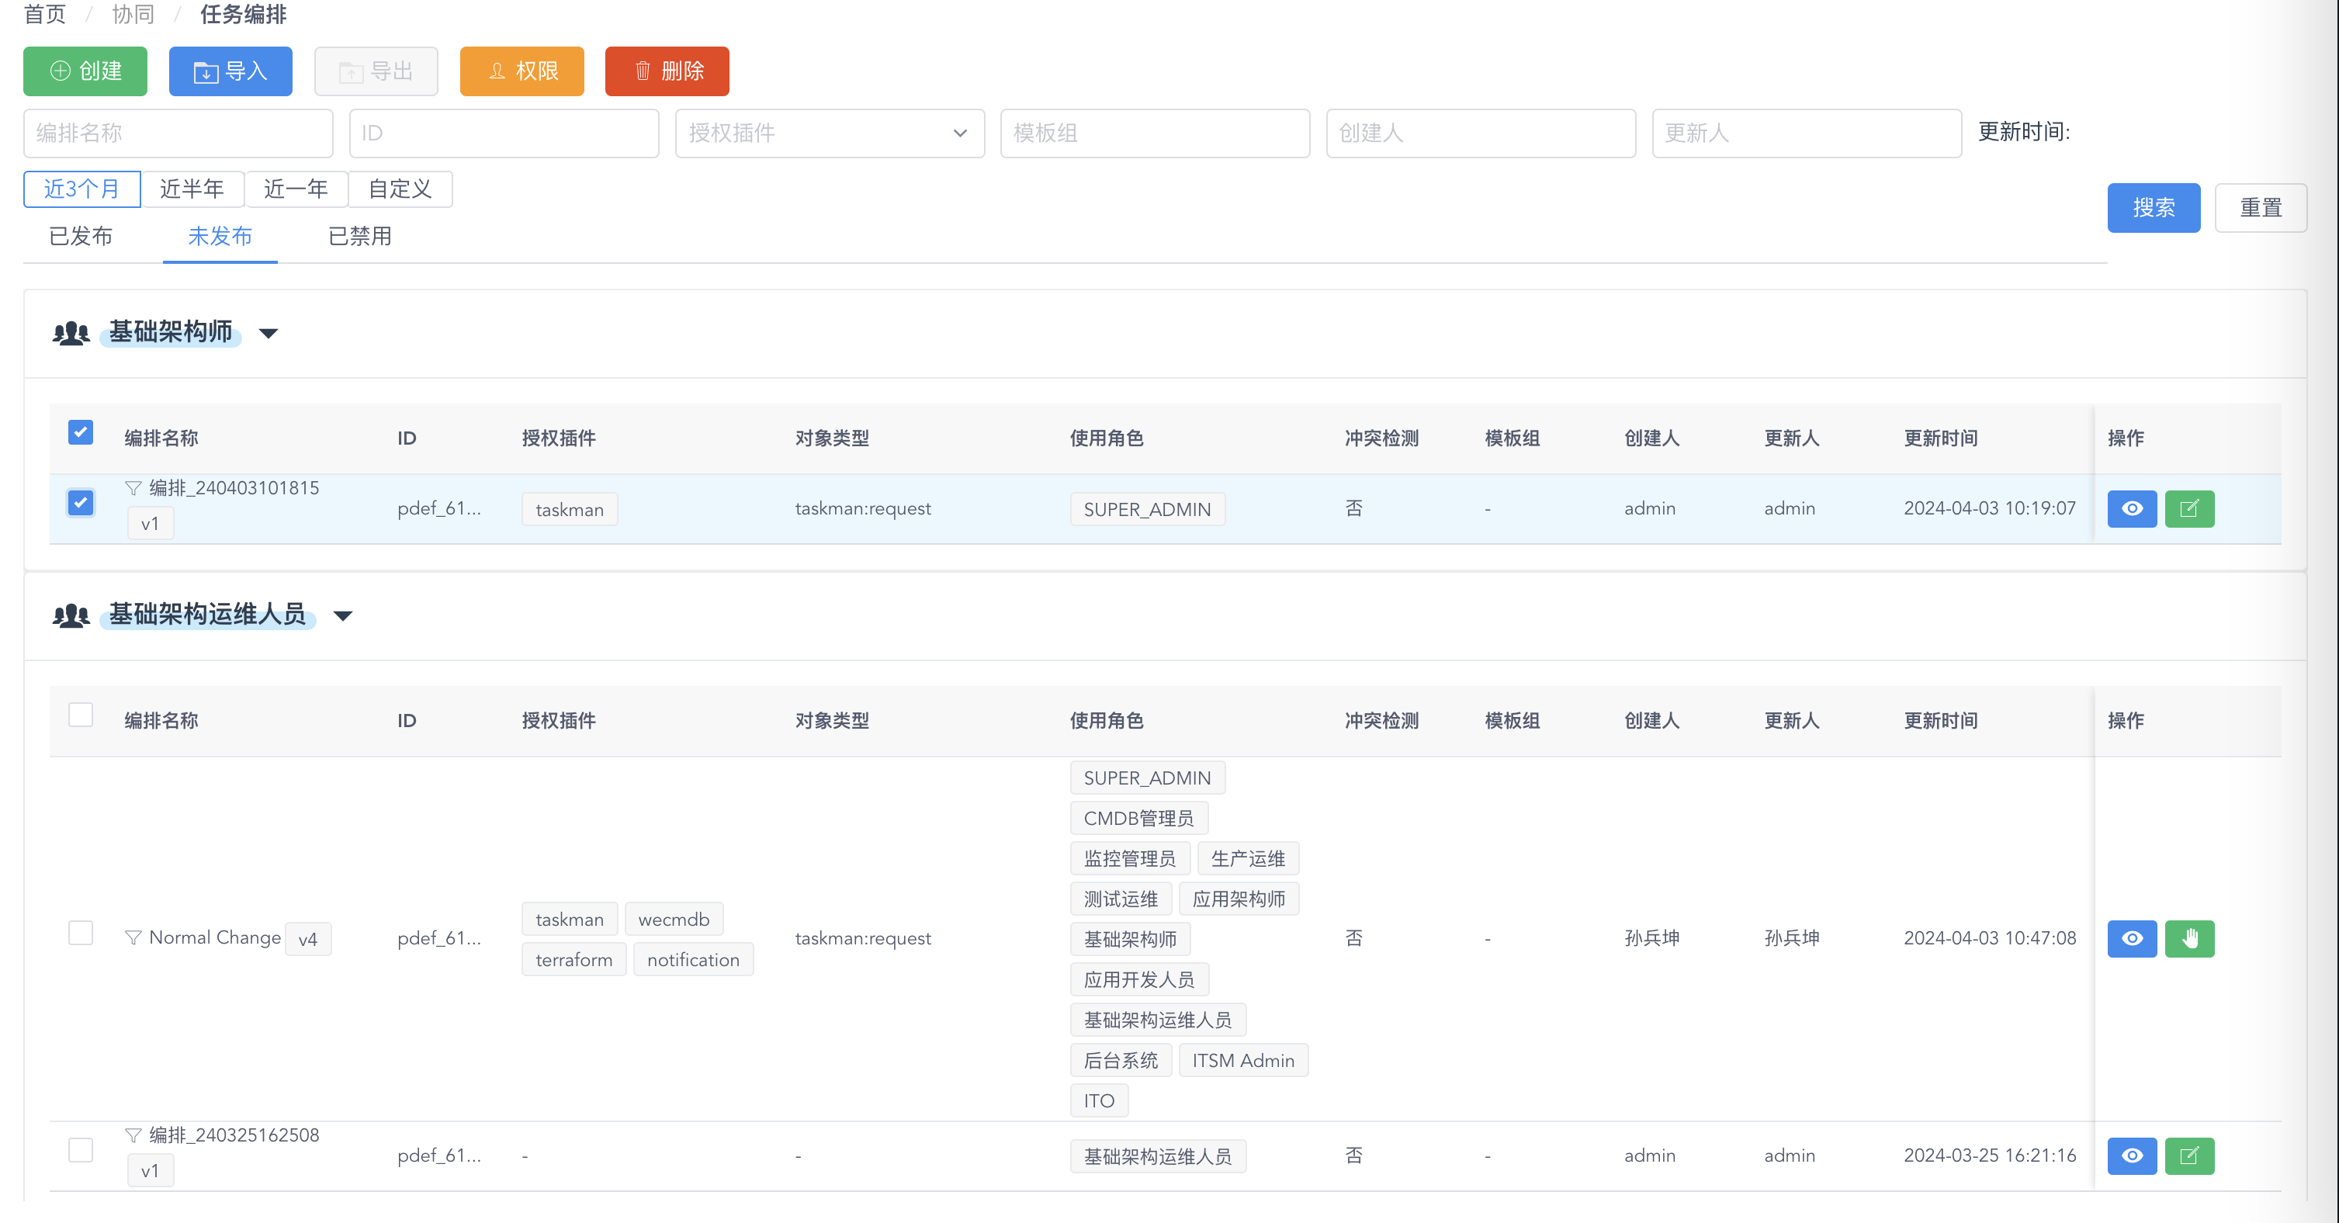Edit 编排_240325162508 with the green pencil icon
Viewport: 2339px width, 1223px height.
(x=2189, y=1155)
